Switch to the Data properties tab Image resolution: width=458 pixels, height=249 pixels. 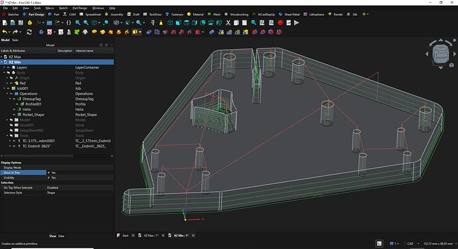click(x=61, y=236)
